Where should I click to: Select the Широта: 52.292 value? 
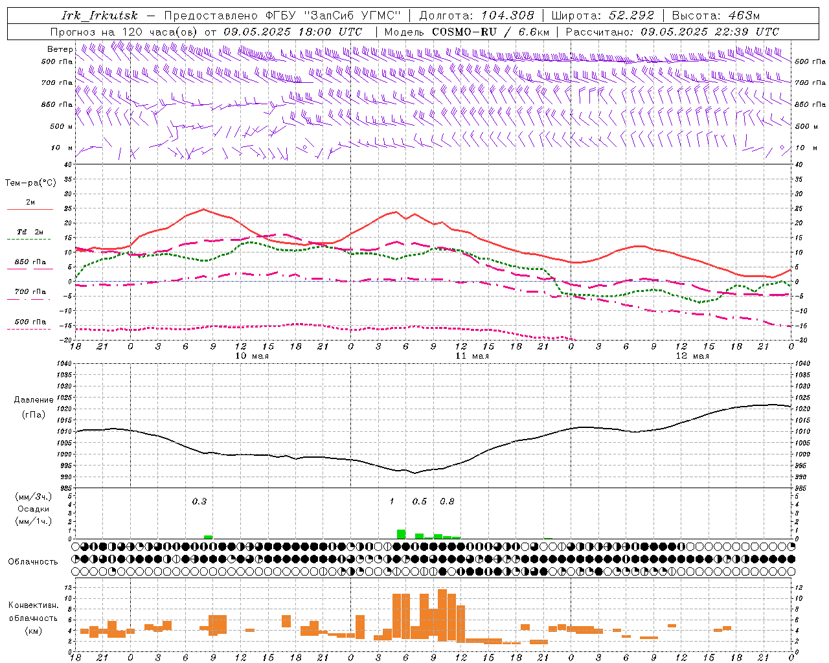click(x=603, y=16)
